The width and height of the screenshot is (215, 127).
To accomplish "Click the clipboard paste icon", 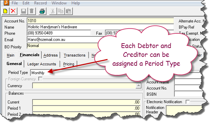I will click(x=68, y=11).
